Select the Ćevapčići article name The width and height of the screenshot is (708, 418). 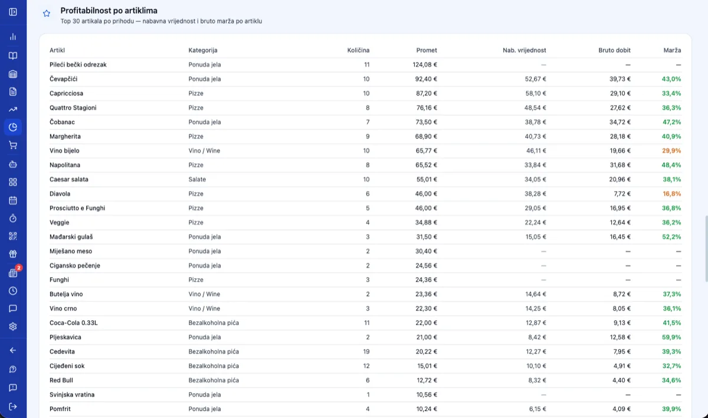[x=64, y=79]
